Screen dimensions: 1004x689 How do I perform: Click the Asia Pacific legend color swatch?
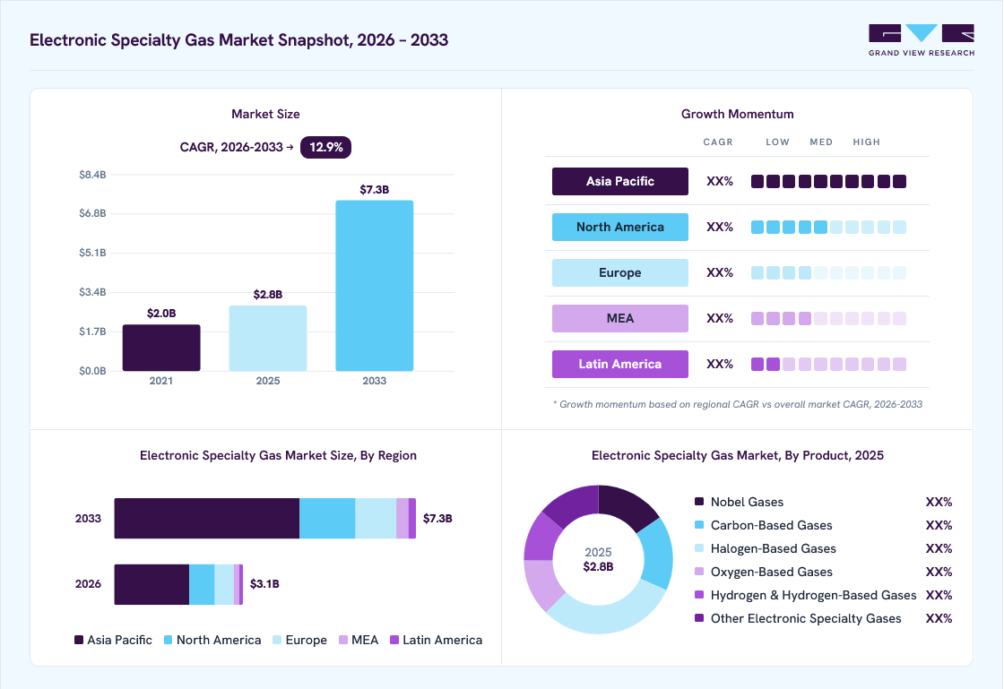tap(79, 640)
